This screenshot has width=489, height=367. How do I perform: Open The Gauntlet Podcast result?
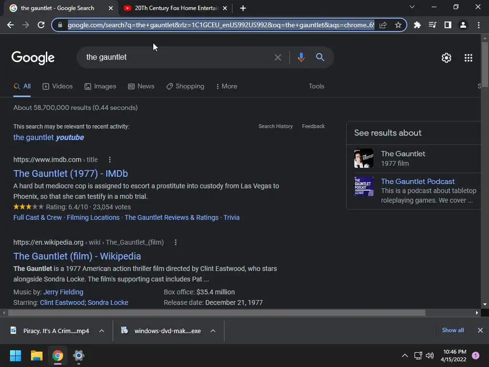point(417,182)
